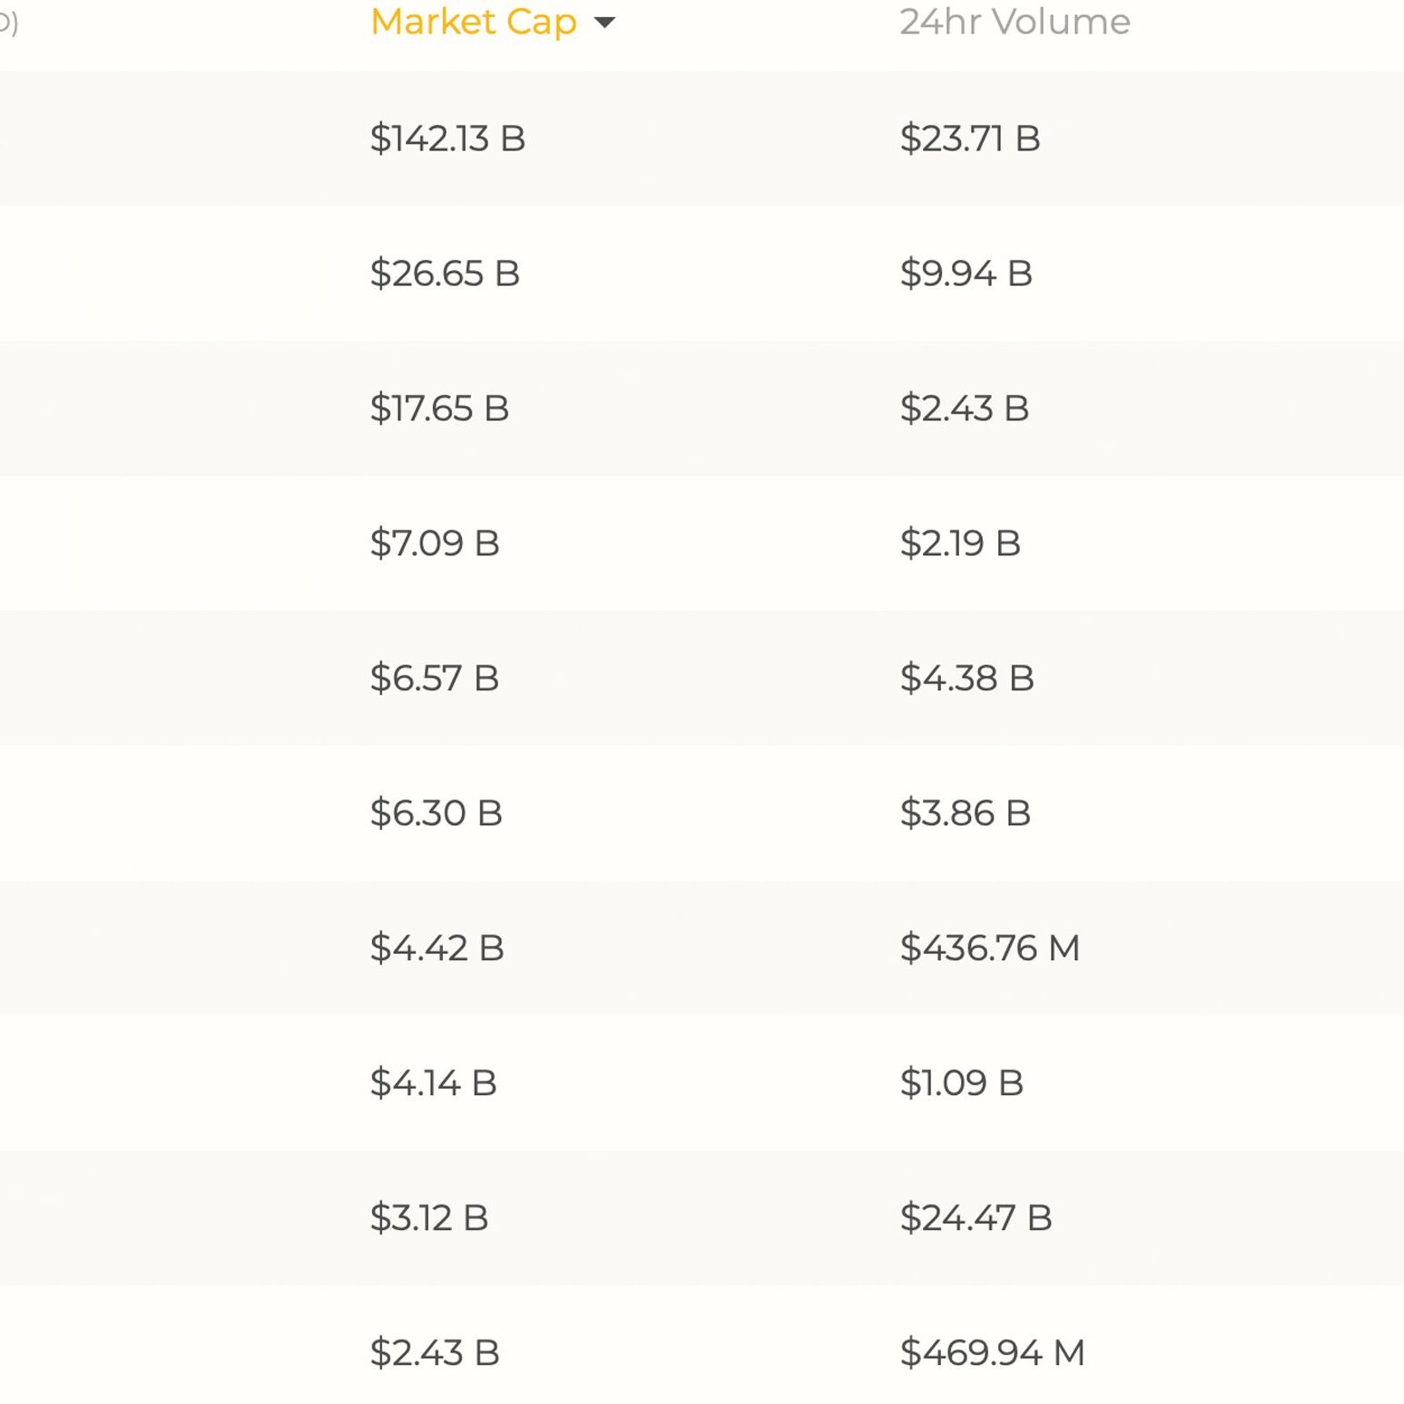Click the $469.94 M volume value
This screenshot has width=1404, height=1404.
pyautogui.click(x=993, y=1353)
